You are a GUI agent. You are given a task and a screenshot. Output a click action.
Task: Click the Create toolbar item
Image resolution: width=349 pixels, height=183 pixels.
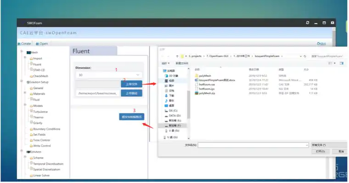(24, 44)
